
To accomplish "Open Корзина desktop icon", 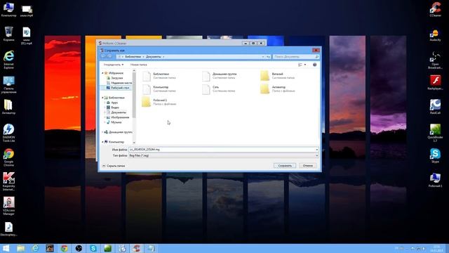I will tap(8, 34).
